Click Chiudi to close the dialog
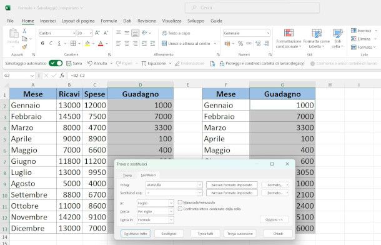This screenshot has height=245, width=381. pos(278,234)
